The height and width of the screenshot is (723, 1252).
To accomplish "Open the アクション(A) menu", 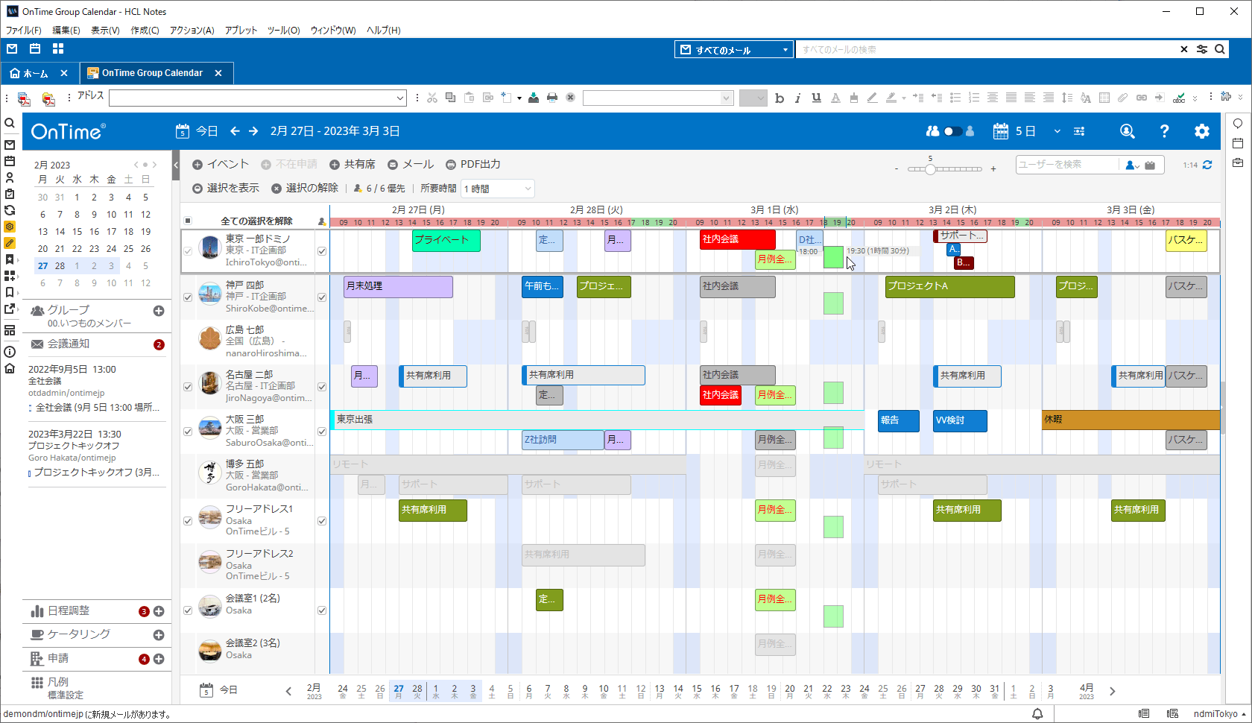I will (x=192, y=31).
